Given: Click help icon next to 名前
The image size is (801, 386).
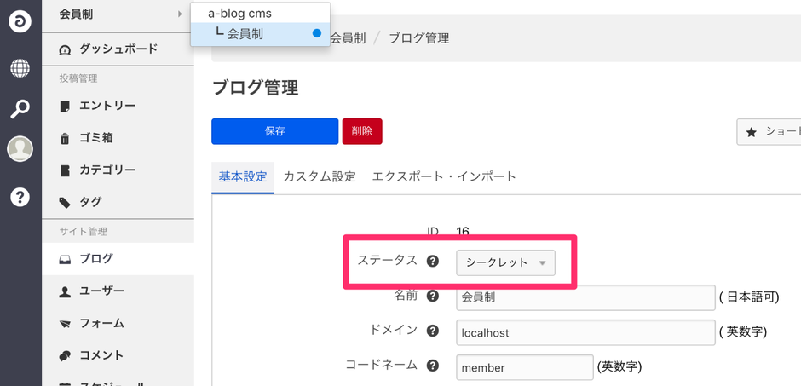Looking at the screenshot, I should 432,297.
